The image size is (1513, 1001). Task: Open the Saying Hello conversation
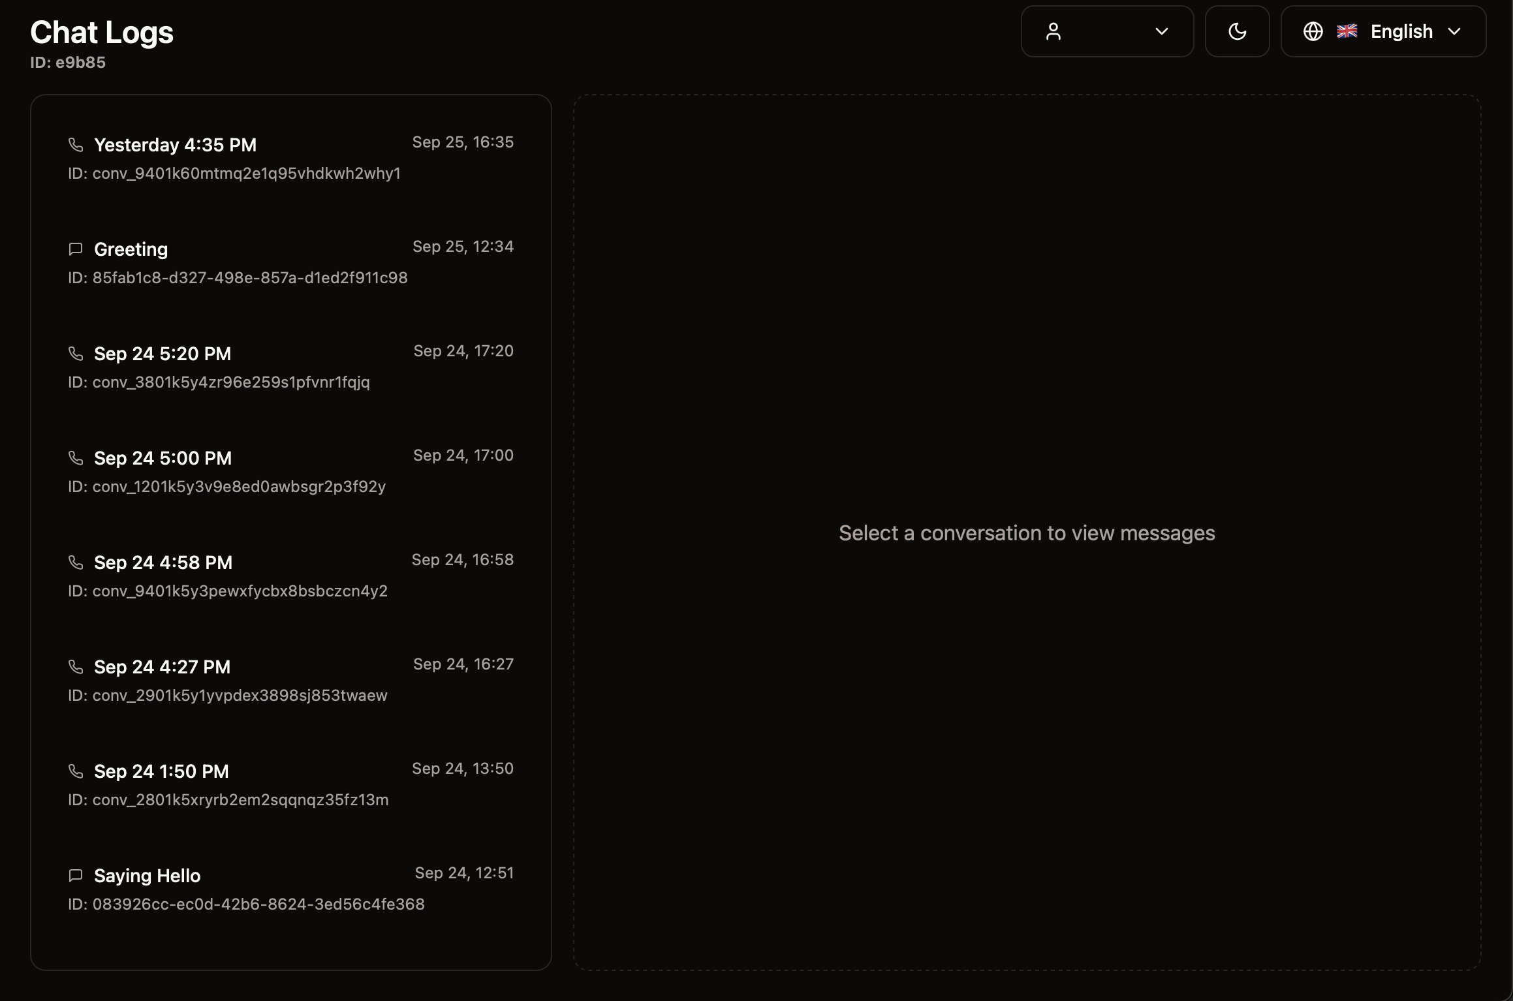[x=290, y=889]
